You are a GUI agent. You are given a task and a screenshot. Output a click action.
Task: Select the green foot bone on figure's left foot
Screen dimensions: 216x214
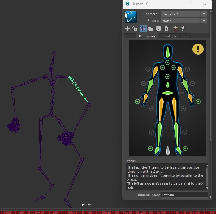(179, 150)
